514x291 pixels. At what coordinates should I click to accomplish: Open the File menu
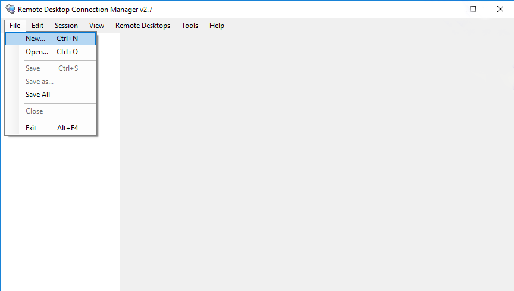click(15, 26)
